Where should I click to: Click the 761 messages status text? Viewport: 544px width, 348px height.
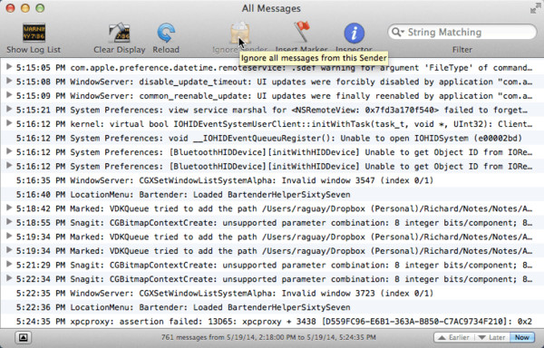(268, 337)
